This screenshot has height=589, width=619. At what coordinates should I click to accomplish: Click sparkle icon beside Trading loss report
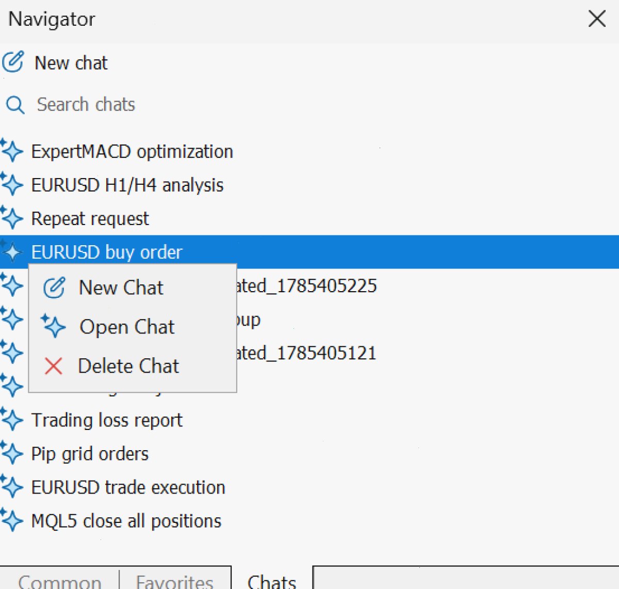[x=11, y=420]
